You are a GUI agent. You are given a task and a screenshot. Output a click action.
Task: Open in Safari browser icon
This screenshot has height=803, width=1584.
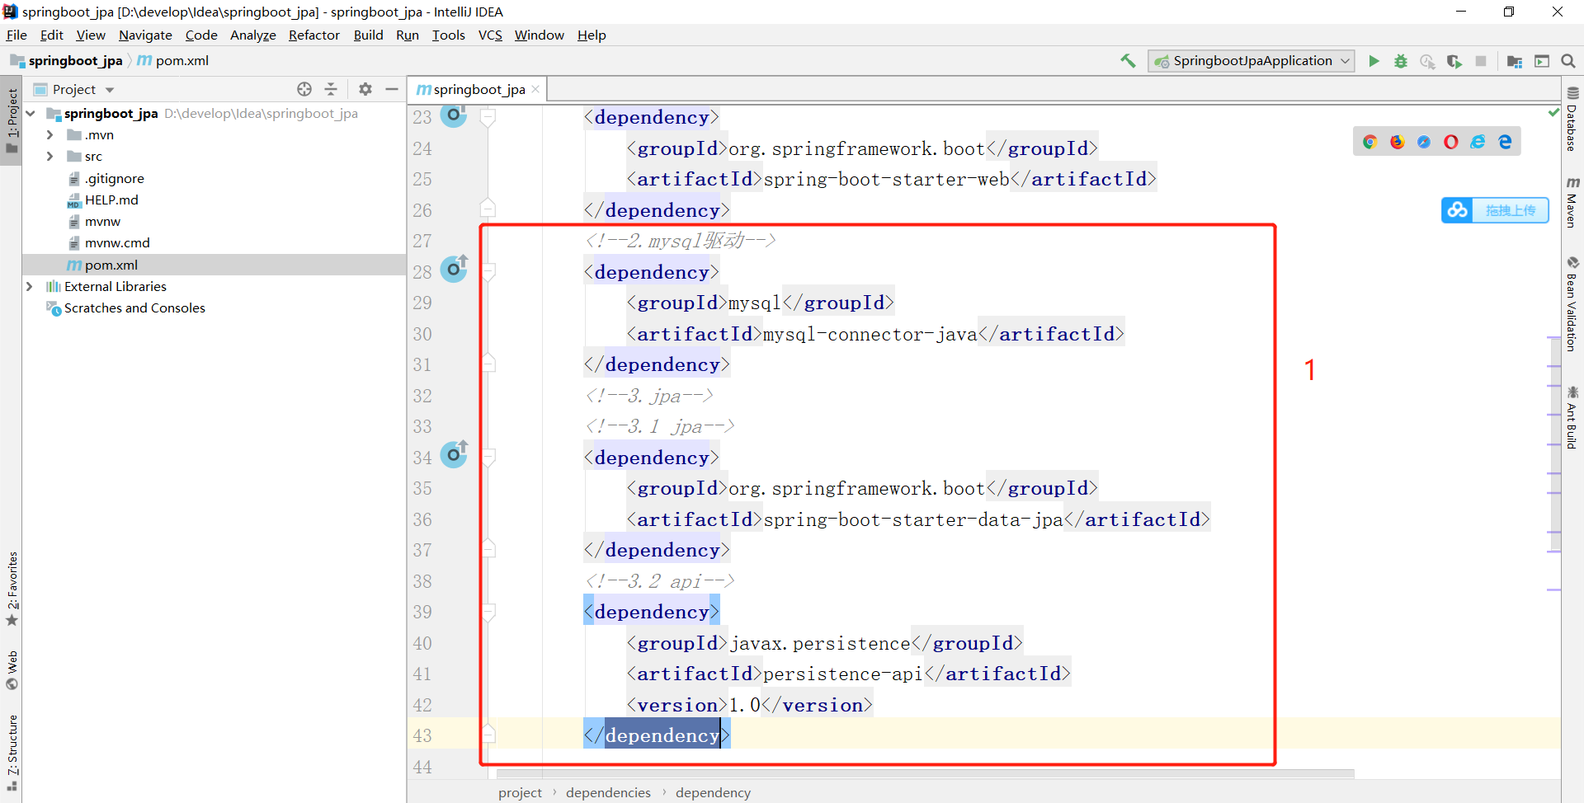pyautogui.click(x=1424, y=142)
